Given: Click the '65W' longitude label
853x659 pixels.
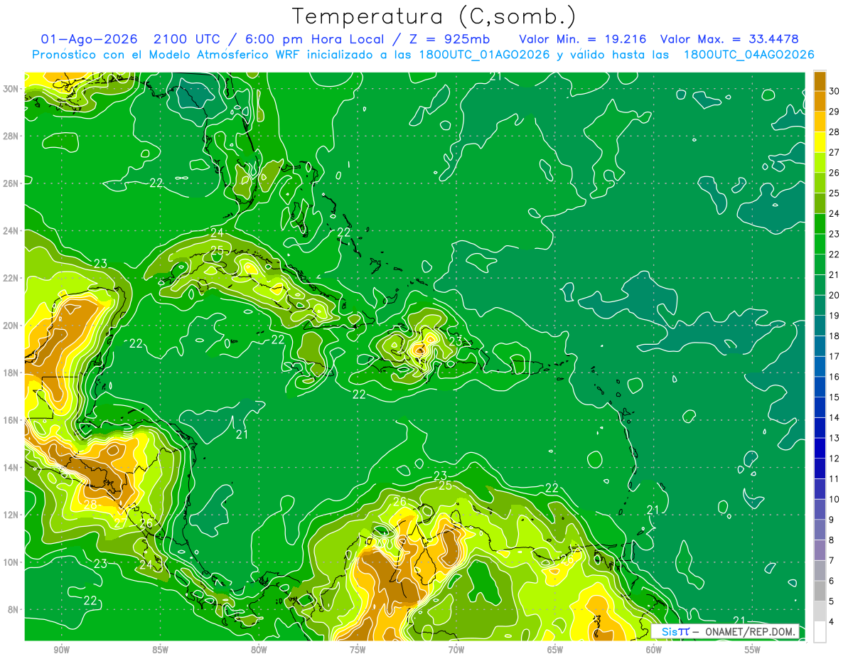Looking at the screenshot, I should 555,650.
